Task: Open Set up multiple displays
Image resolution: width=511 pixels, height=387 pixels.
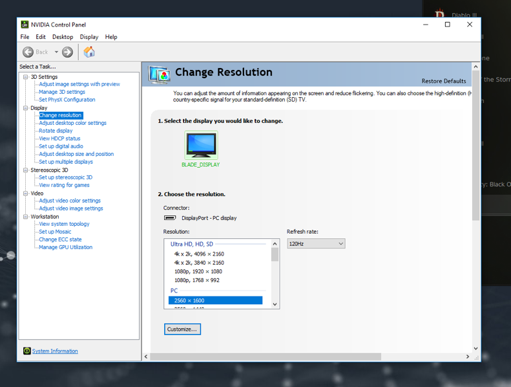Action: pyautogui.click(x=66, y=162)
